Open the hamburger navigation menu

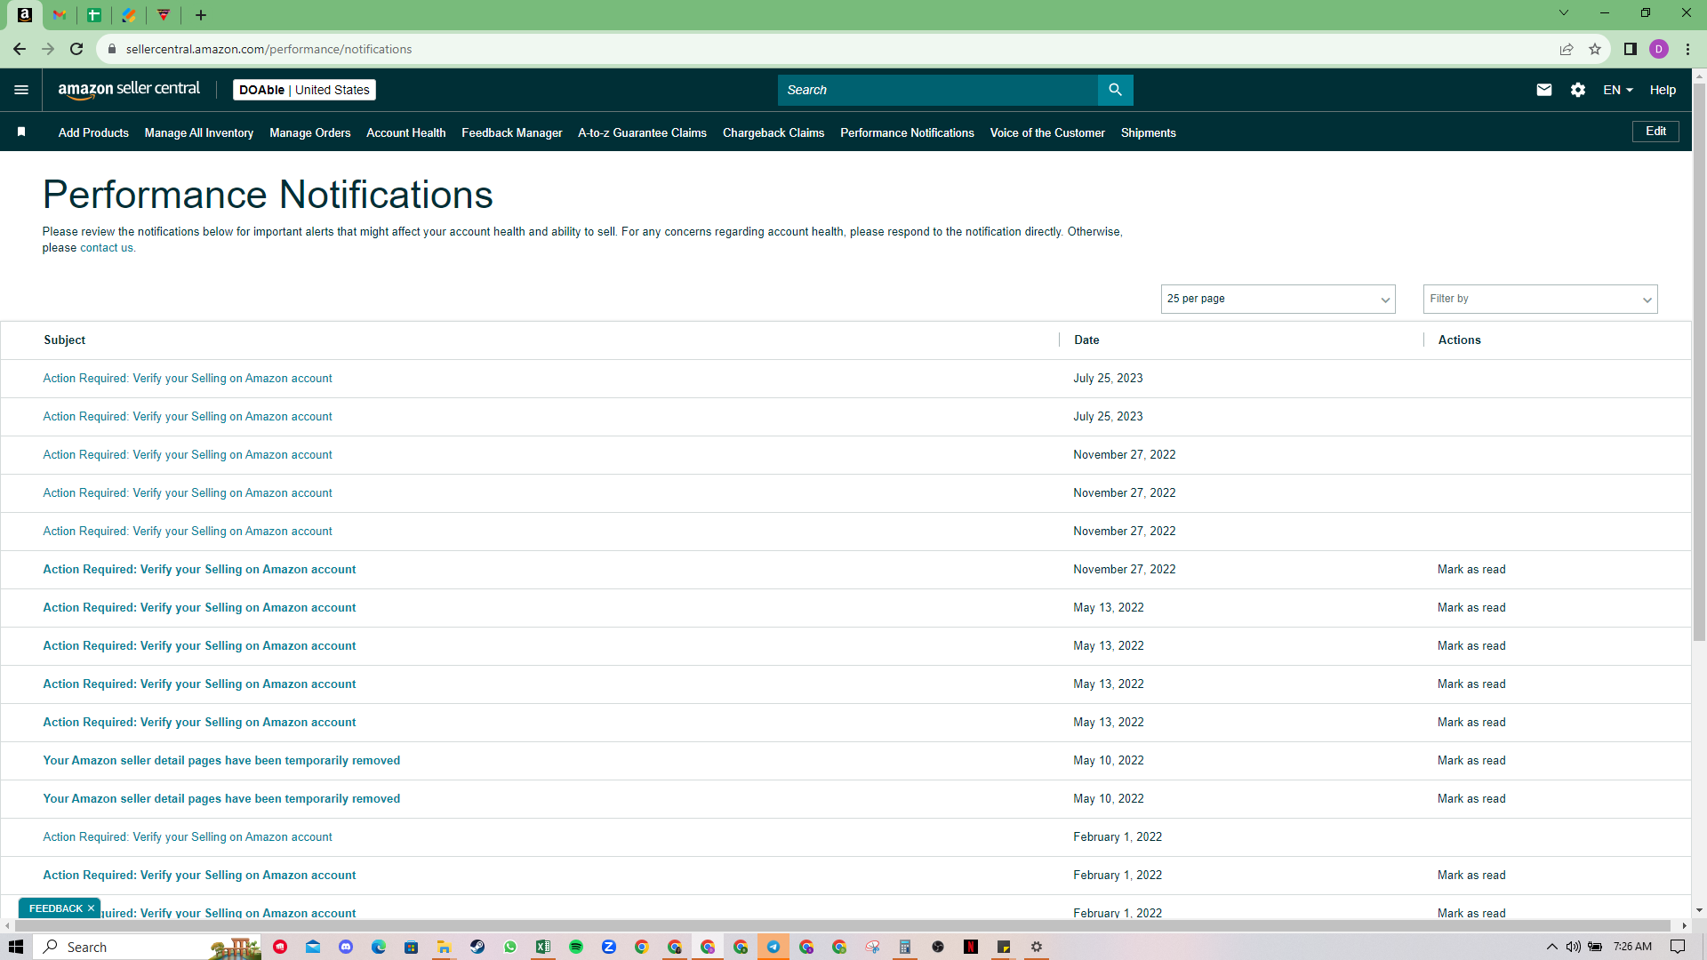(21, 90)
